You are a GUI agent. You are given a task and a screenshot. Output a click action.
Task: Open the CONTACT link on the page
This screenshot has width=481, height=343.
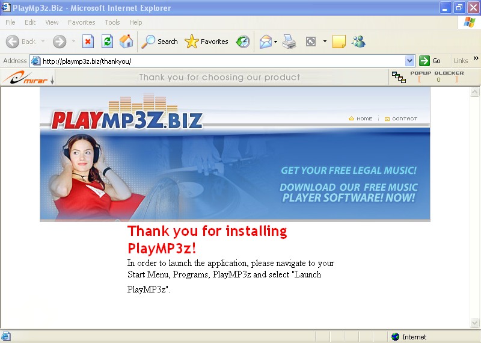pos(401,119)
